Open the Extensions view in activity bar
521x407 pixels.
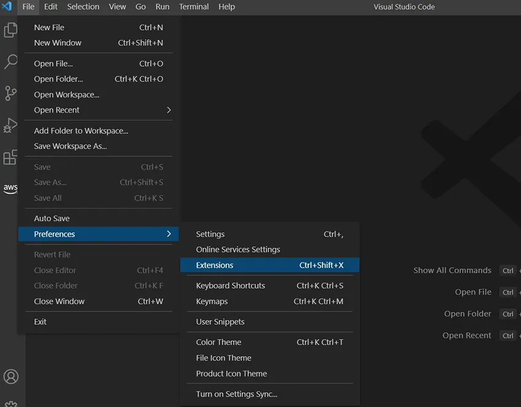(x=10, y=157)
